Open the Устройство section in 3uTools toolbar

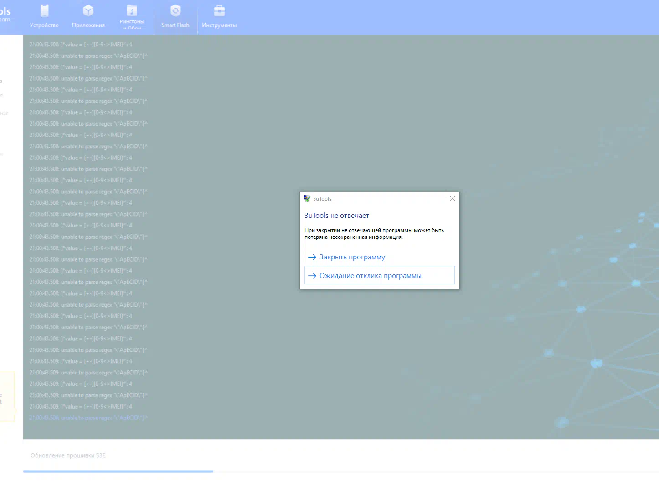(x=44, y=17)
